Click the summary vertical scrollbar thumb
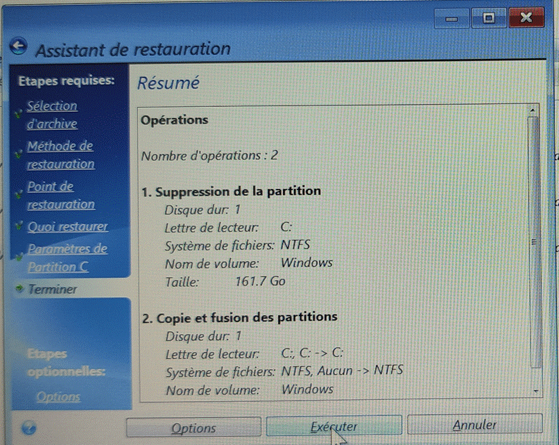Viewport: 559px width, 445px height. pos(534,242)
